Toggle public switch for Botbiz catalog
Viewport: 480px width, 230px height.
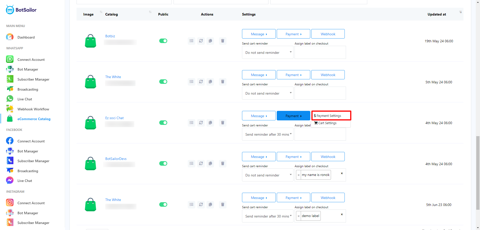163,41
